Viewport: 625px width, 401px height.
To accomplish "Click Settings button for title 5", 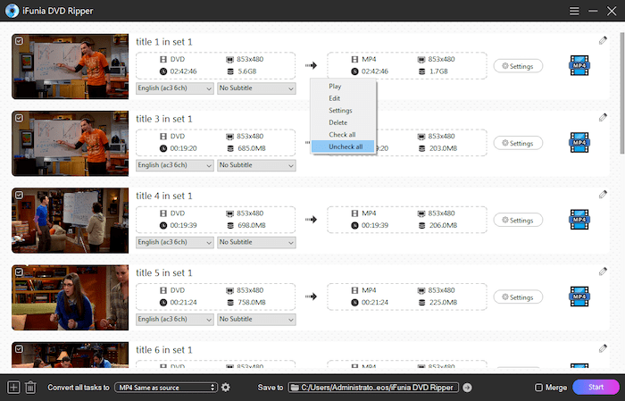I will pyautogui.click(x=518, y=297).
